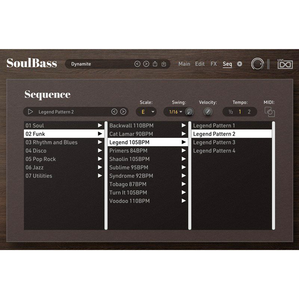299x299 pixels.
Task: Click the Velocity knob
Action: pos(208,112)
